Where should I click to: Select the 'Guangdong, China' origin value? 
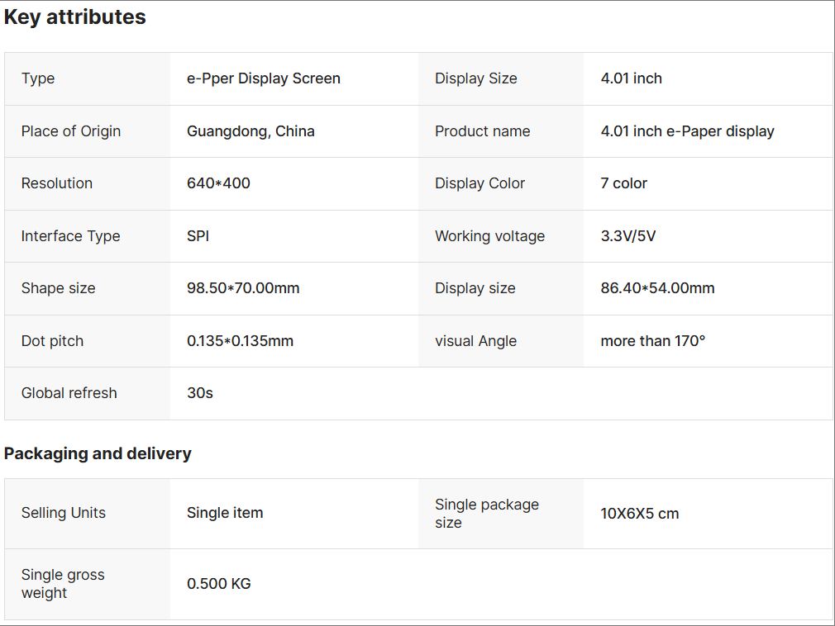pos(250,131)
